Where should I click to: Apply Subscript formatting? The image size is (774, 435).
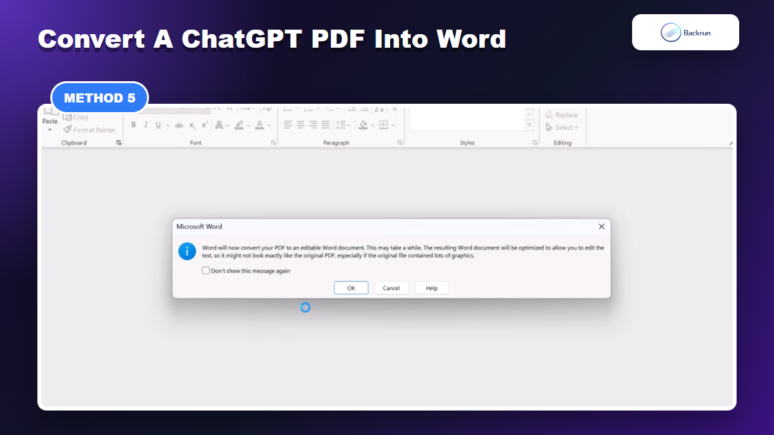192,125
